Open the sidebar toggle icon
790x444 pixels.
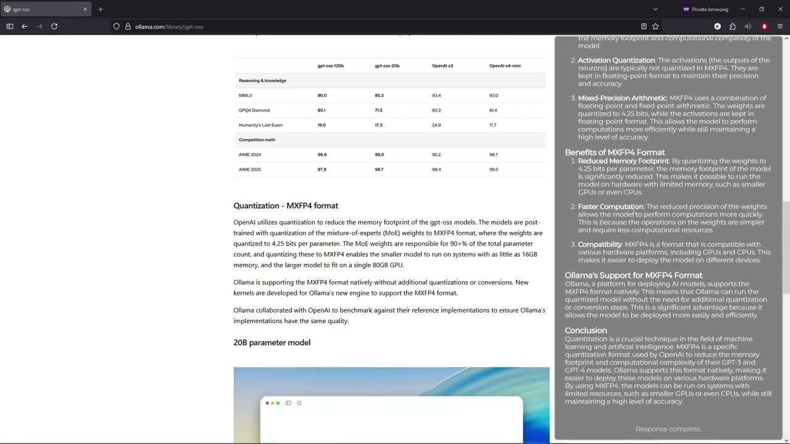10,27
